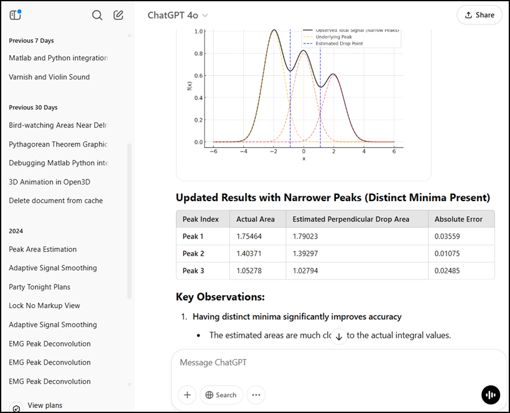The image size is (510, 413).
Task: Click the View plans icon
Action: coord(16,407)
